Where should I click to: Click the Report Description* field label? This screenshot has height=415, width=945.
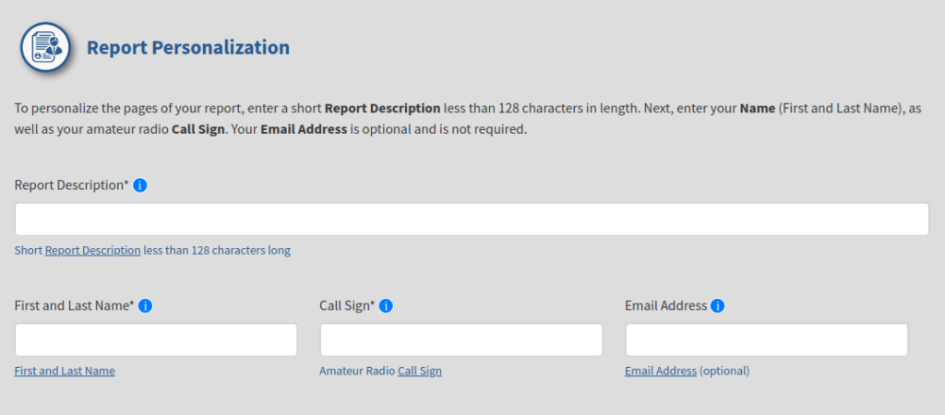point(72,185)
